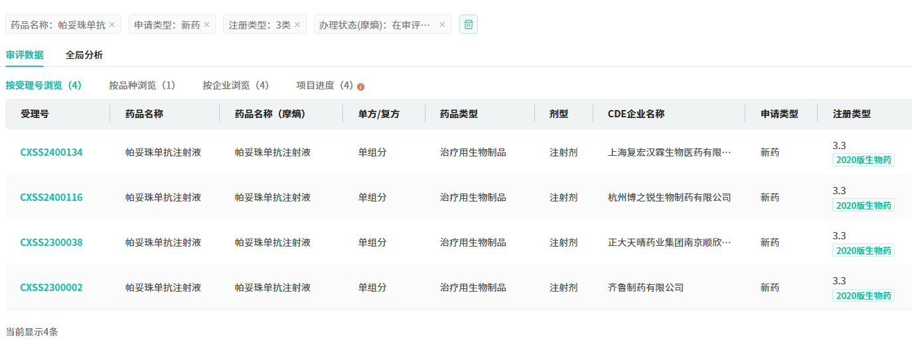Select 按受理号浏览 (4) view
The image size is (912, 346).
pyautogui.click(x=43, y=86)
